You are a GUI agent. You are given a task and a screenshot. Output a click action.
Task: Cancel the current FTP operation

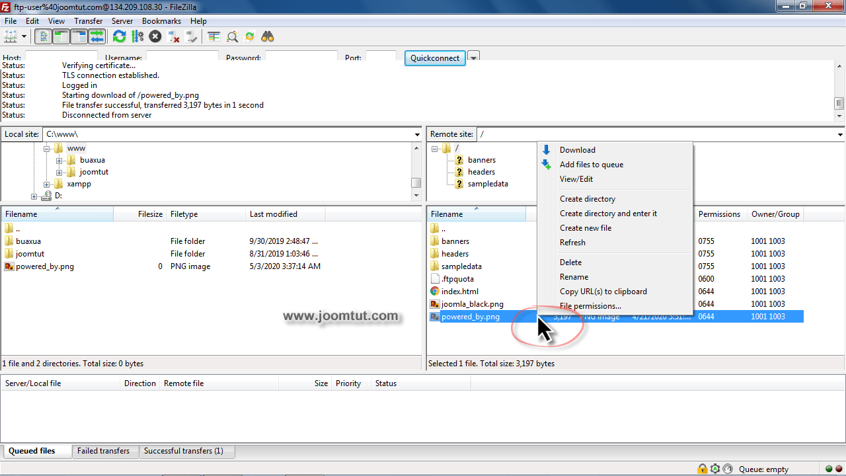[x=154, y=36]
